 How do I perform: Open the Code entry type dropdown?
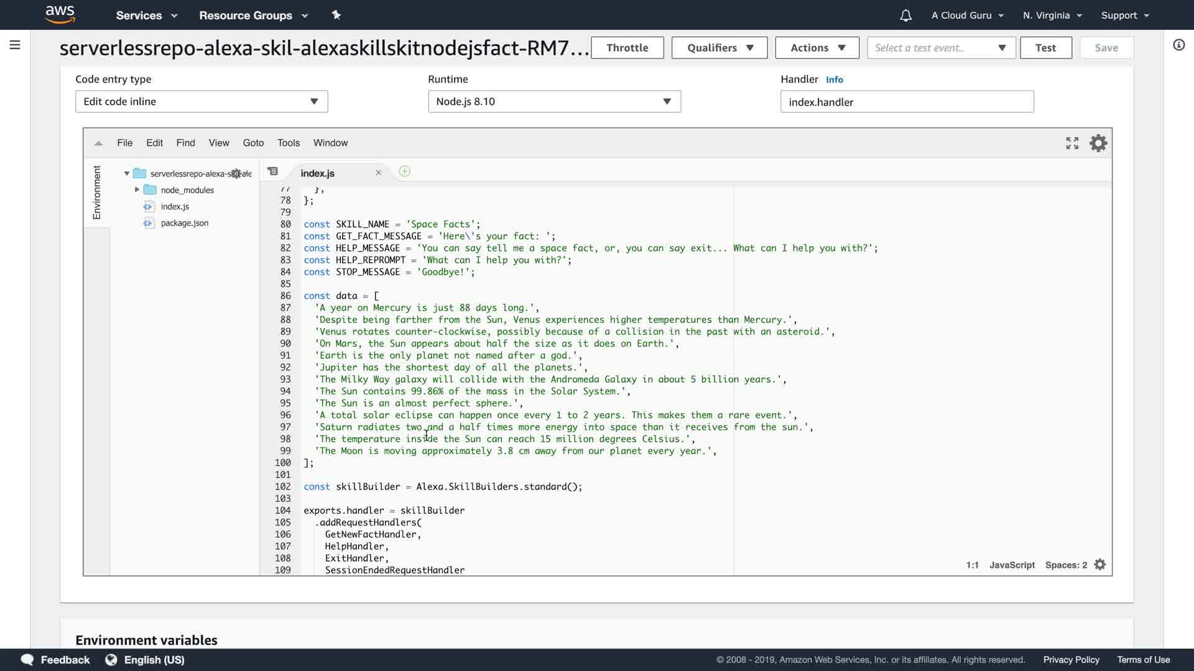click(x=201, y=101)
